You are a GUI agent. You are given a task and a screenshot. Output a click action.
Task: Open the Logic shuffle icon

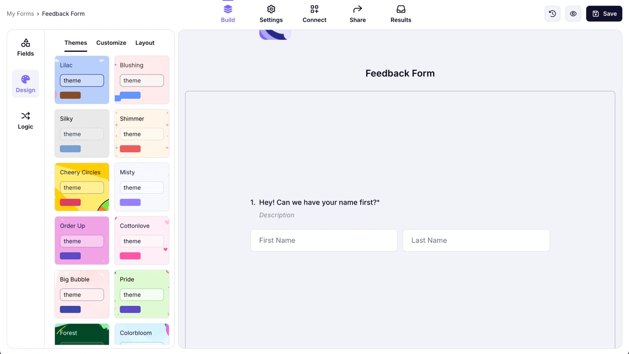click(x=26, y=116)
